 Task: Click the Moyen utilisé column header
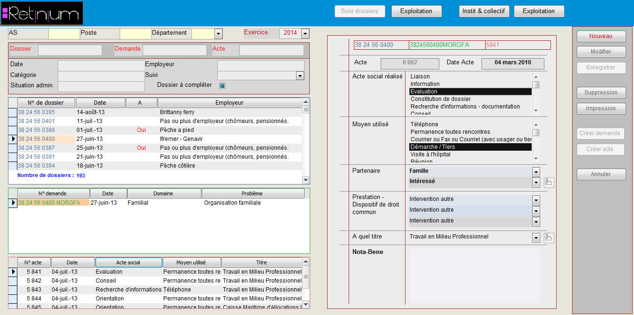[191, 262]
